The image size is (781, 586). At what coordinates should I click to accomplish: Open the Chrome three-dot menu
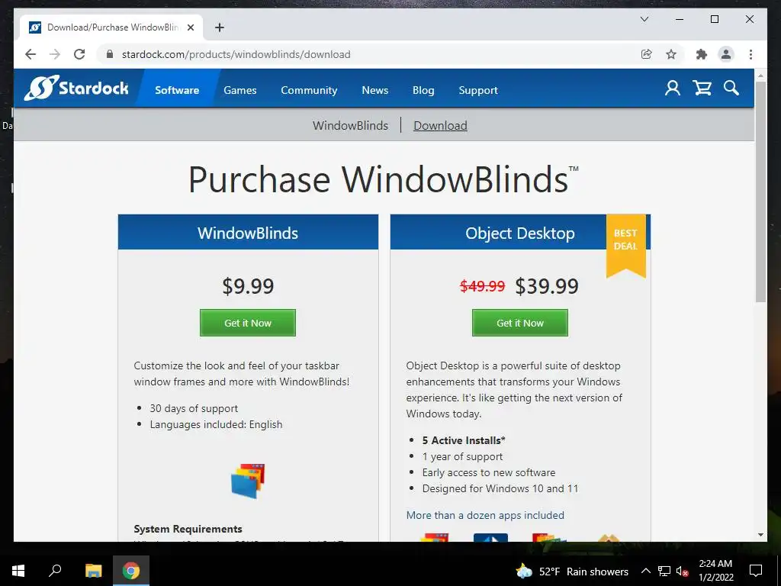(x=750, y=54)
